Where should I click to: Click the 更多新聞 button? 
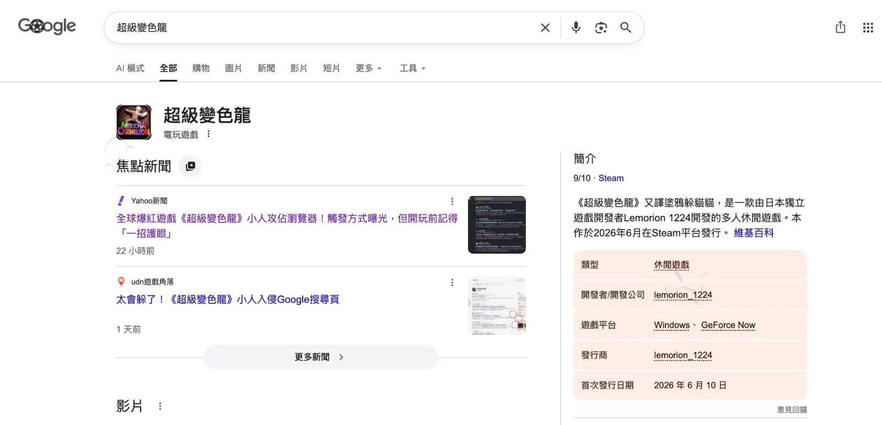[321, 357]
